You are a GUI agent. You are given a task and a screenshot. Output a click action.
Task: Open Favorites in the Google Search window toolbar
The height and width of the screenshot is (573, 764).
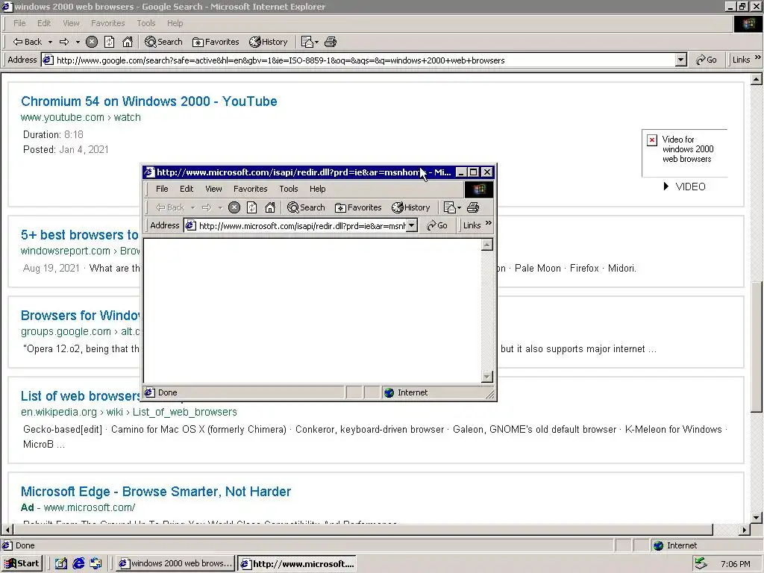click(x=216, y=42)
